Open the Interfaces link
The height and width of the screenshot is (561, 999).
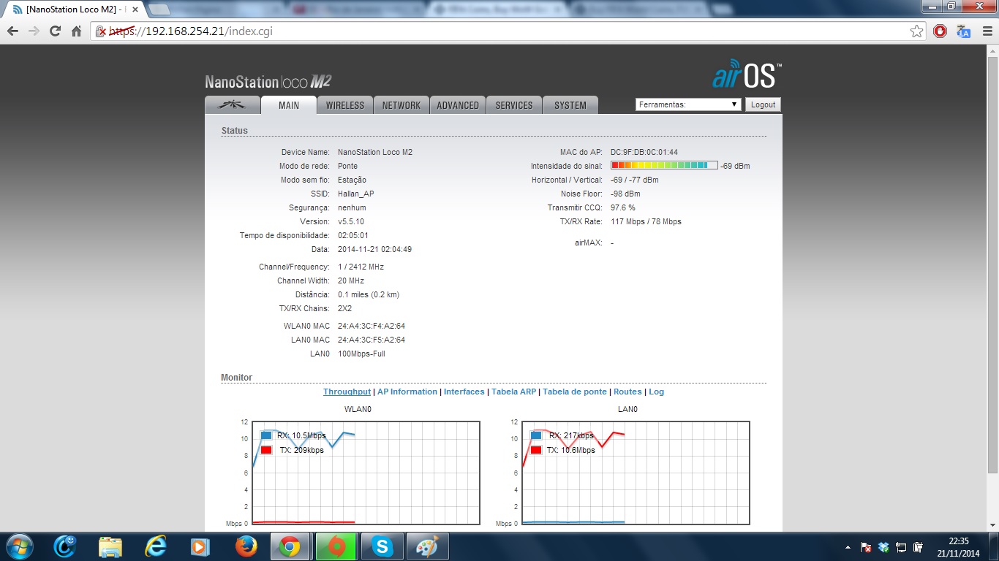click(x=464, y=392)
